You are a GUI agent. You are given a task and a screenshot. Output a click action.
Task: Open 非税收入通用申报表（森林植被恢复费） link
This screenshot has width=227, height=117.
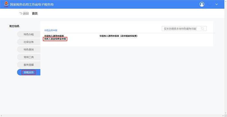(x=118, y=36)
